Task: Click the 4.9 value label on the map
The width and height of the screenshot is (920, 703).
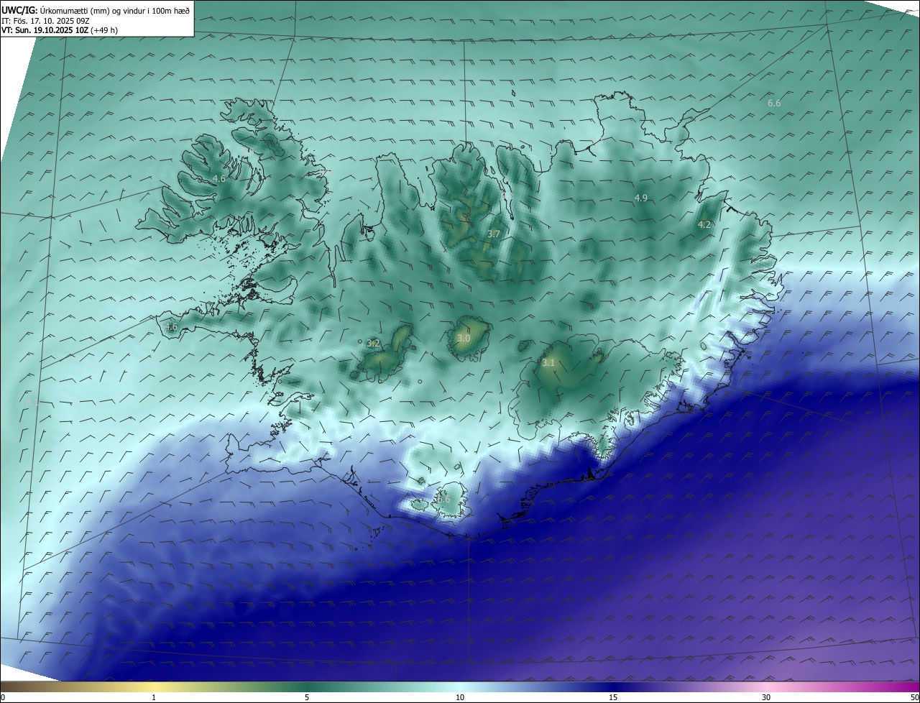Action: [640, 198]
